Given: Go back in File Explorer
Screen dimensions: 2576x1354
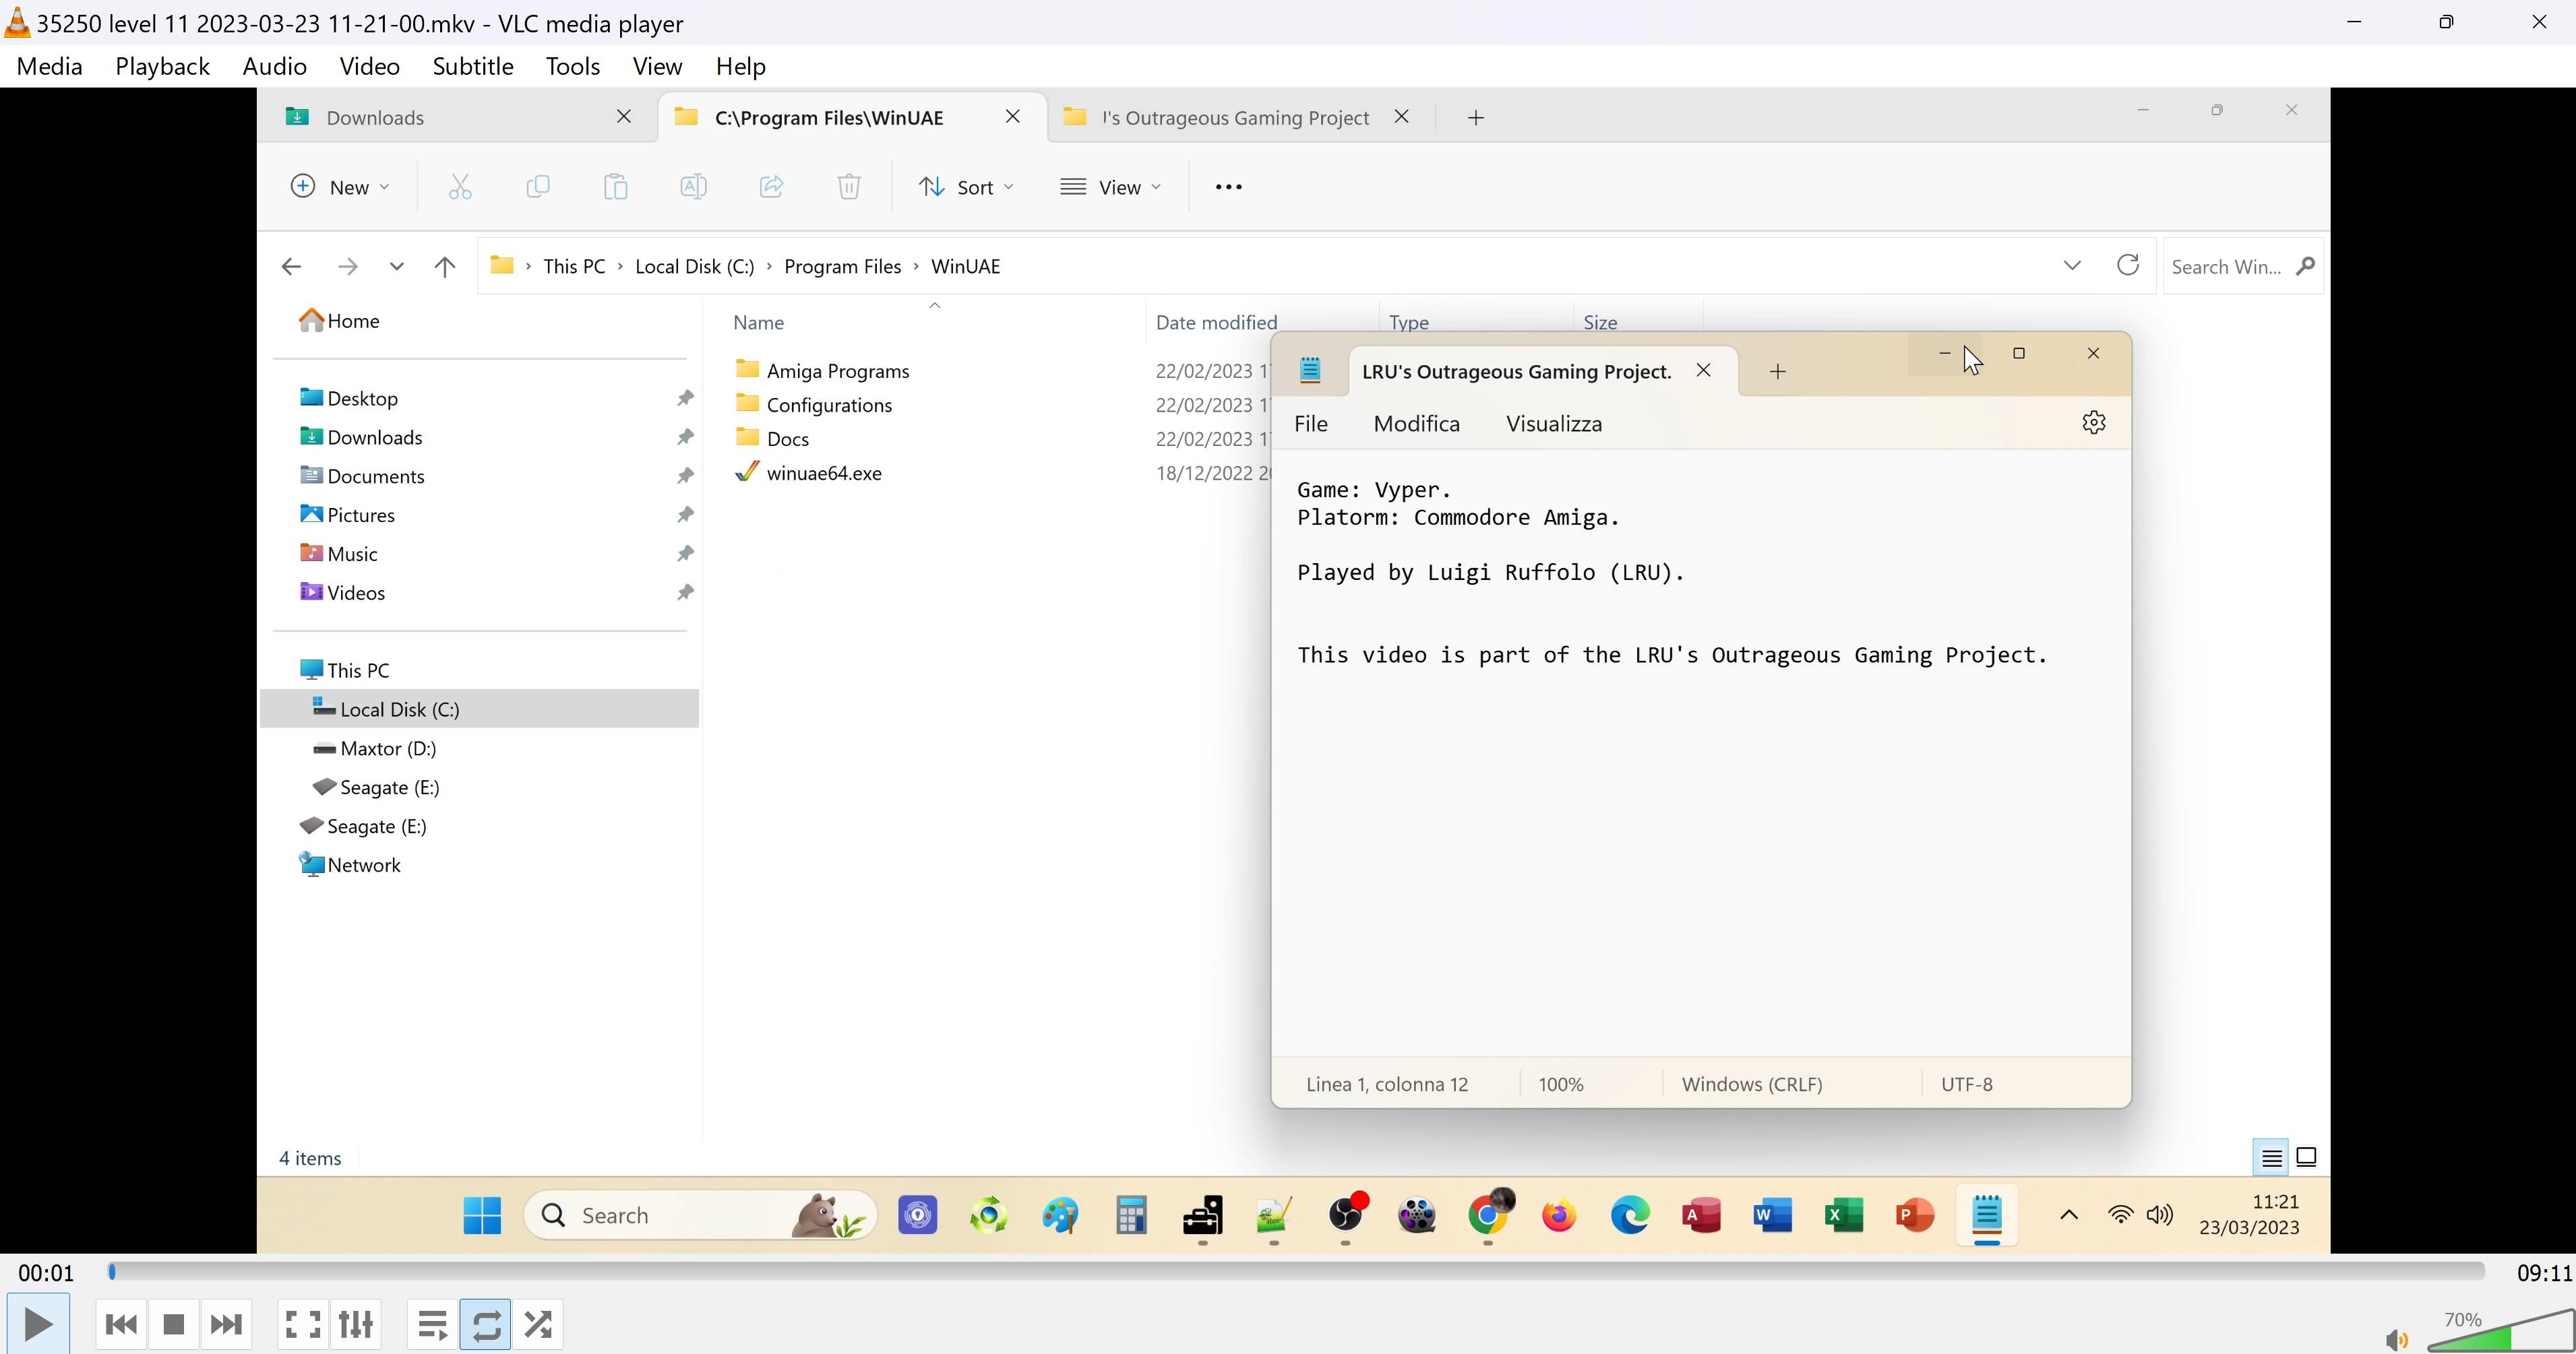Looking at the screenshot, I should 291,267.
